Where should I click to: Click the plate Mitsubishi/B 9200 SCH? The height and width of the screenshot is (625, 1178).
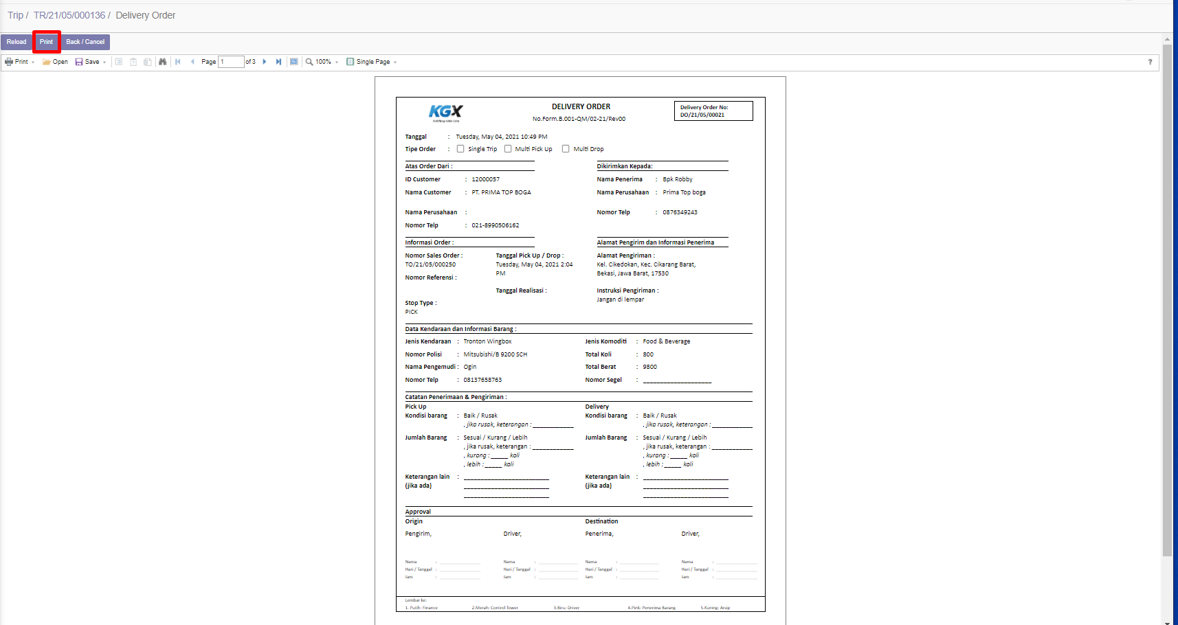496,354
